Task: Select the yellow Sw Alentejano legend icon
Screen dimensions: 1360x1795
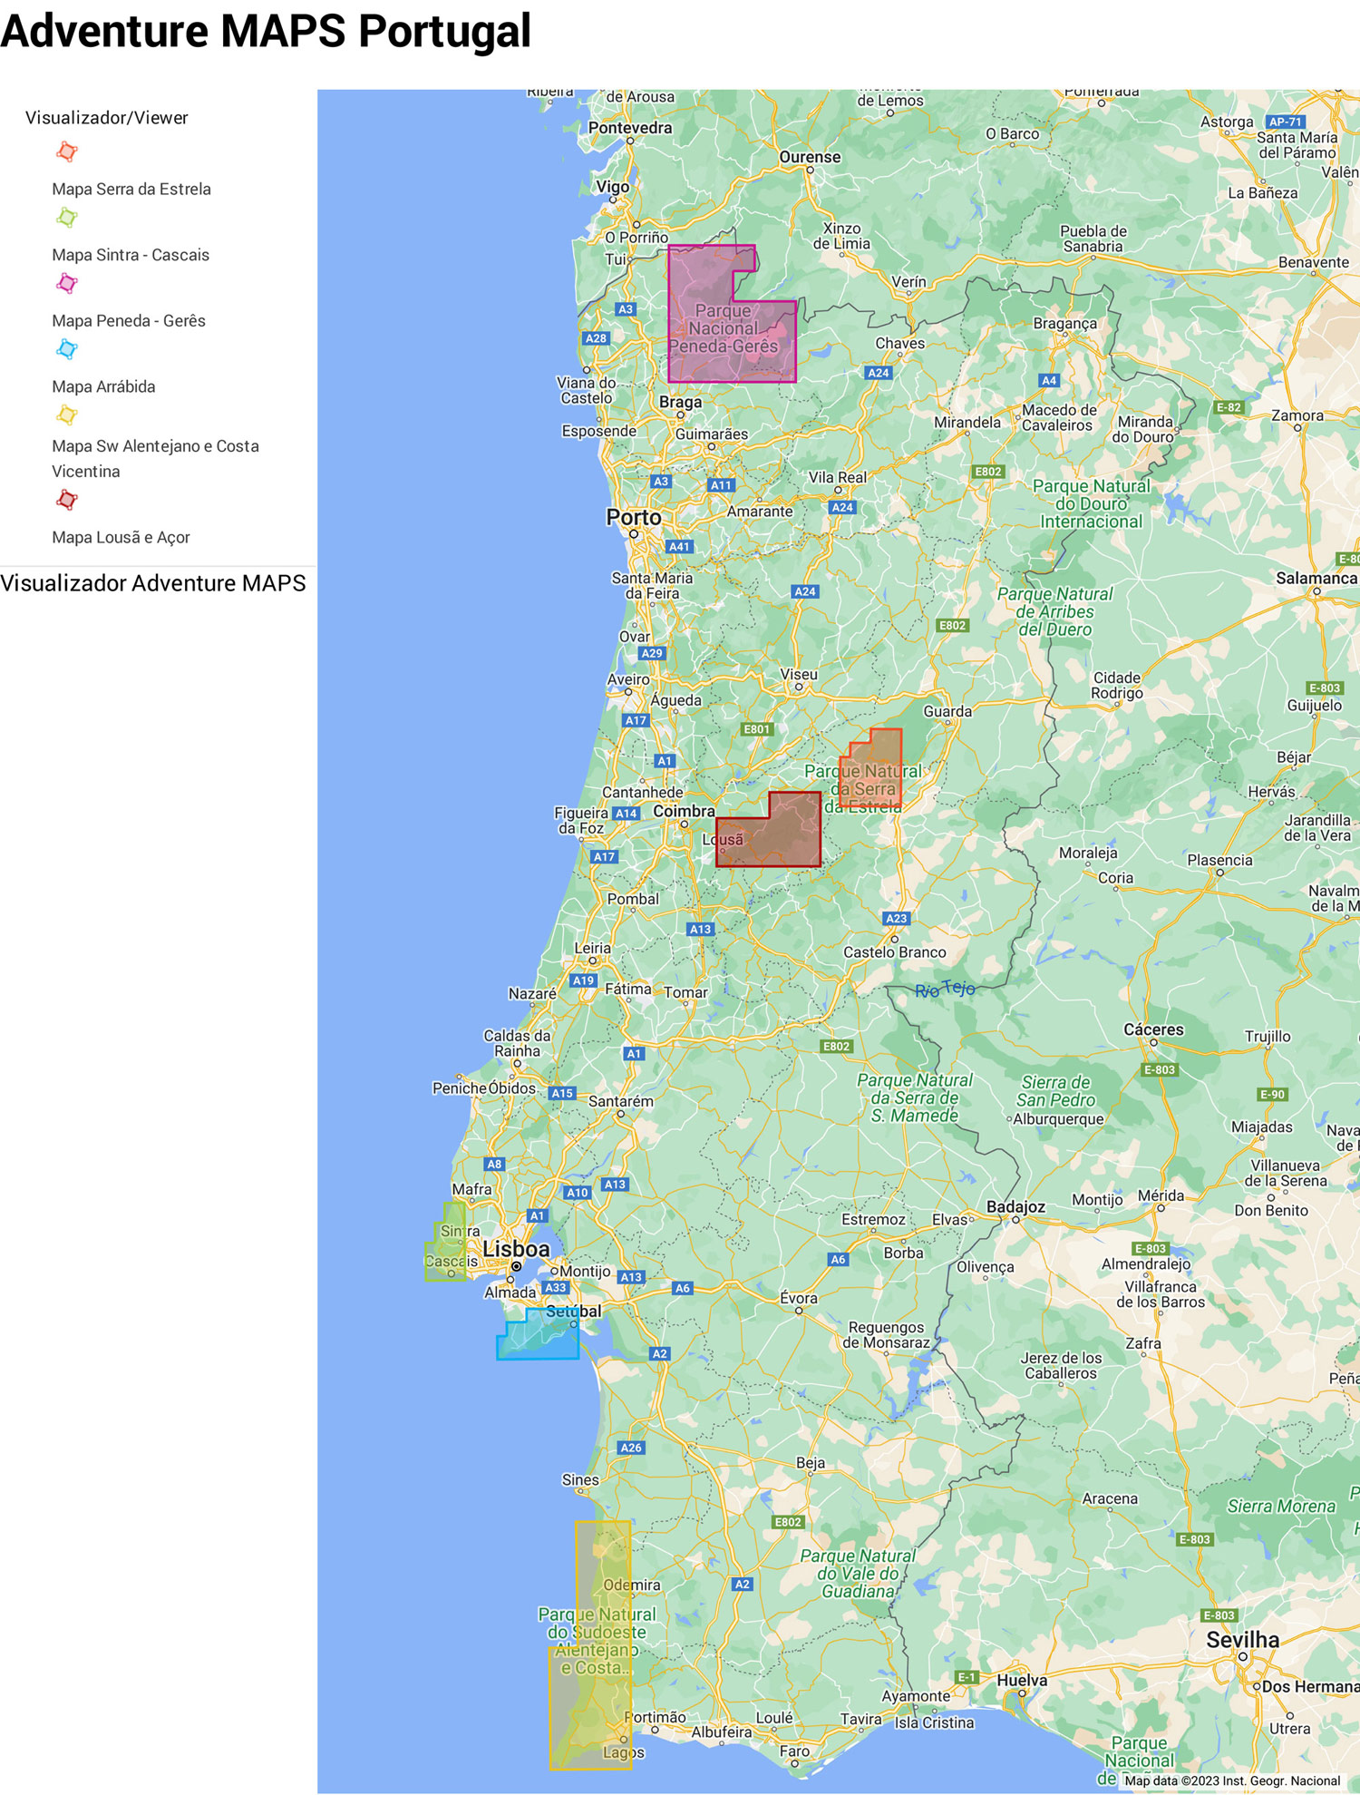Action: pyautogui.click(x=67, y=415)
